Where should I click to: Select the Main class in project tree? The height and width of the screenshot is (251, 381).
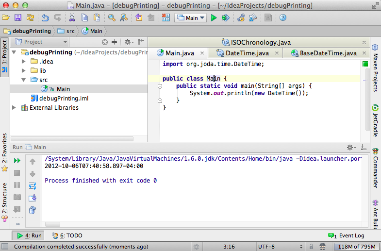(x=79, y=89)
